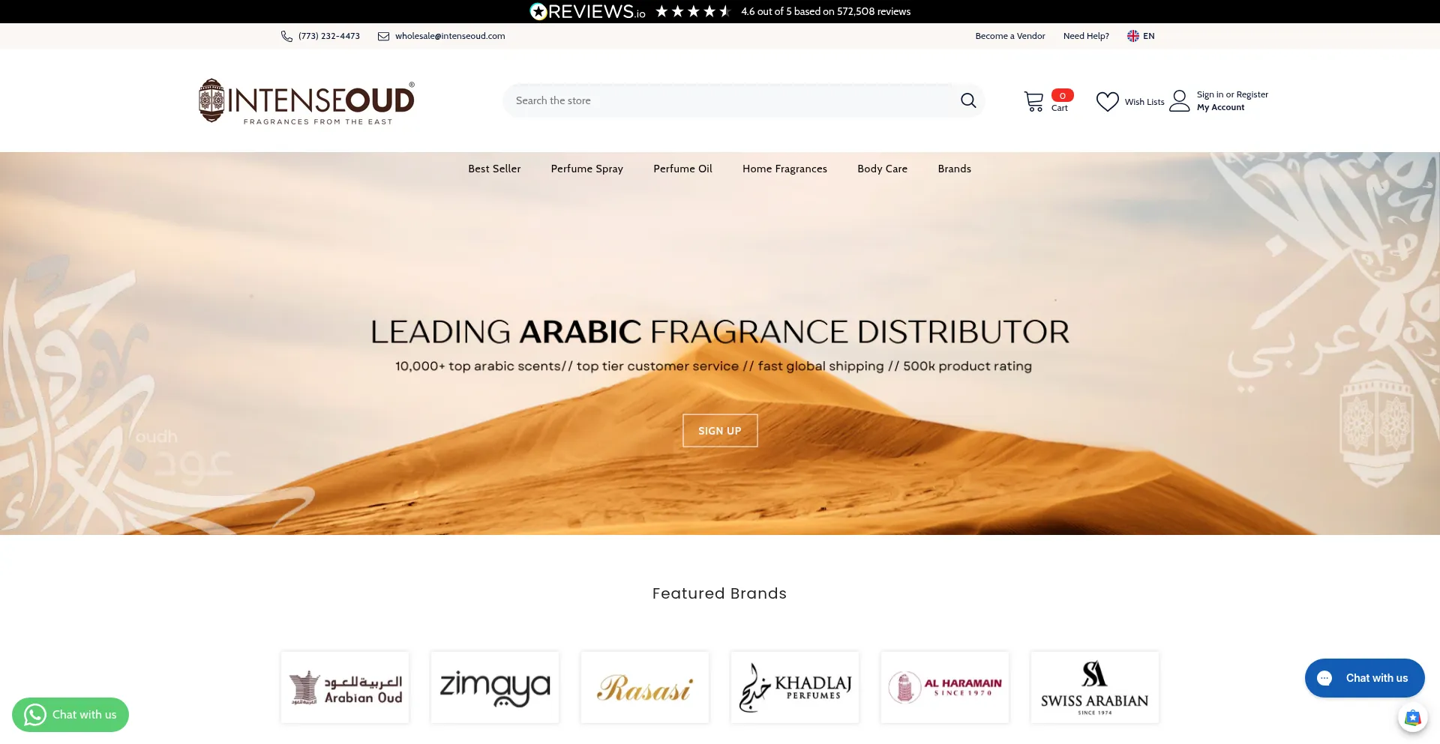This screenshot has width=1440, height=744.
Task: Open the Brands menu
Action: pyautogui.click(x=955, y=169)
